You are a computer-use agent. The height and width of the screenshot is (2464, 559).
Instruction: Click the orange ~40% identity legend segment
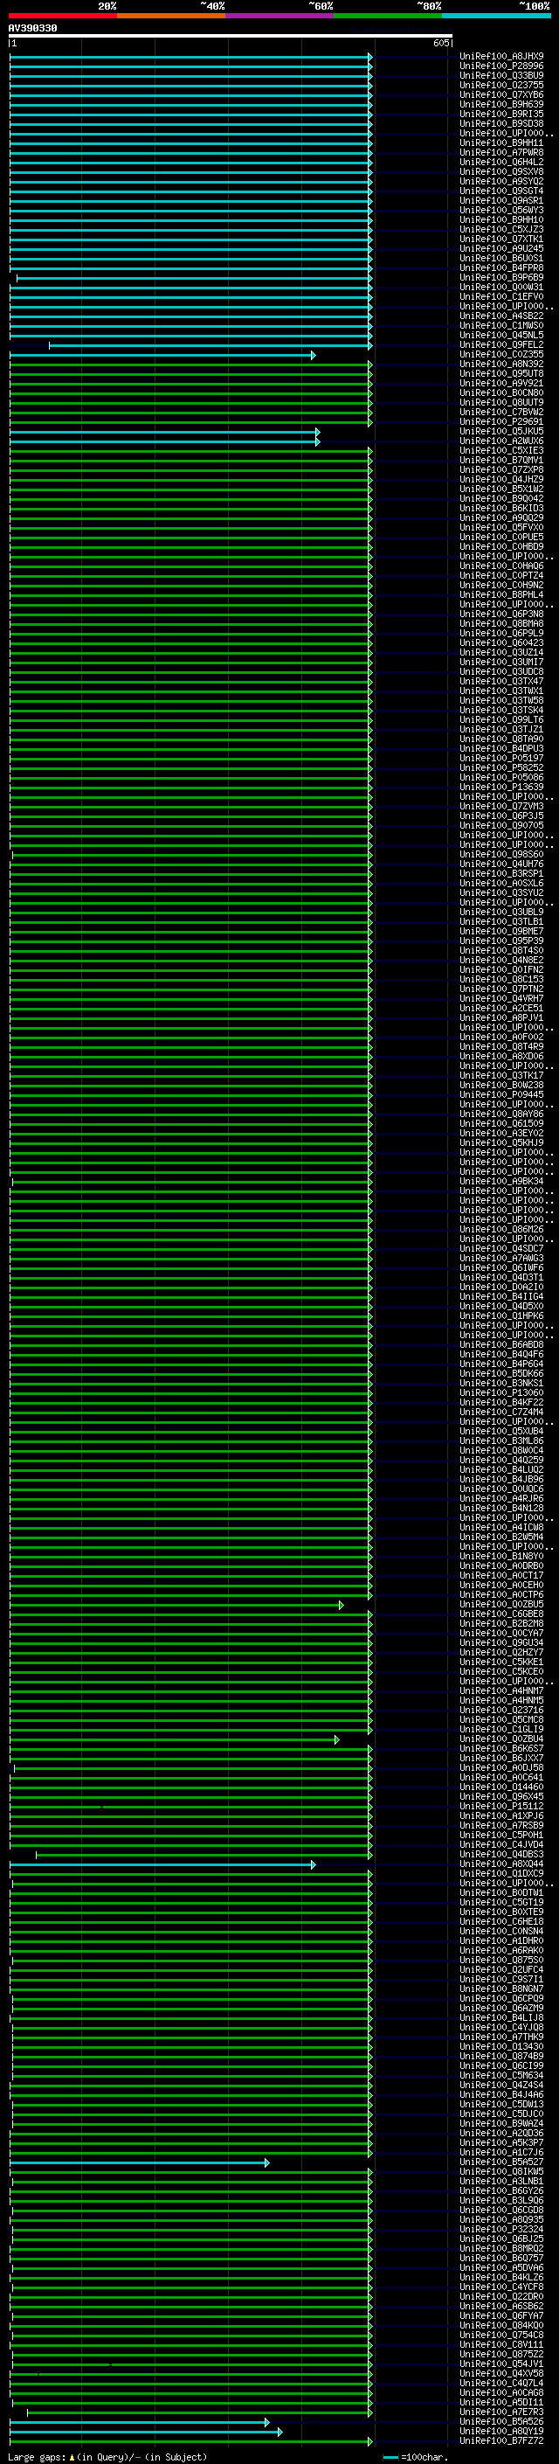[x=171, y=16]
